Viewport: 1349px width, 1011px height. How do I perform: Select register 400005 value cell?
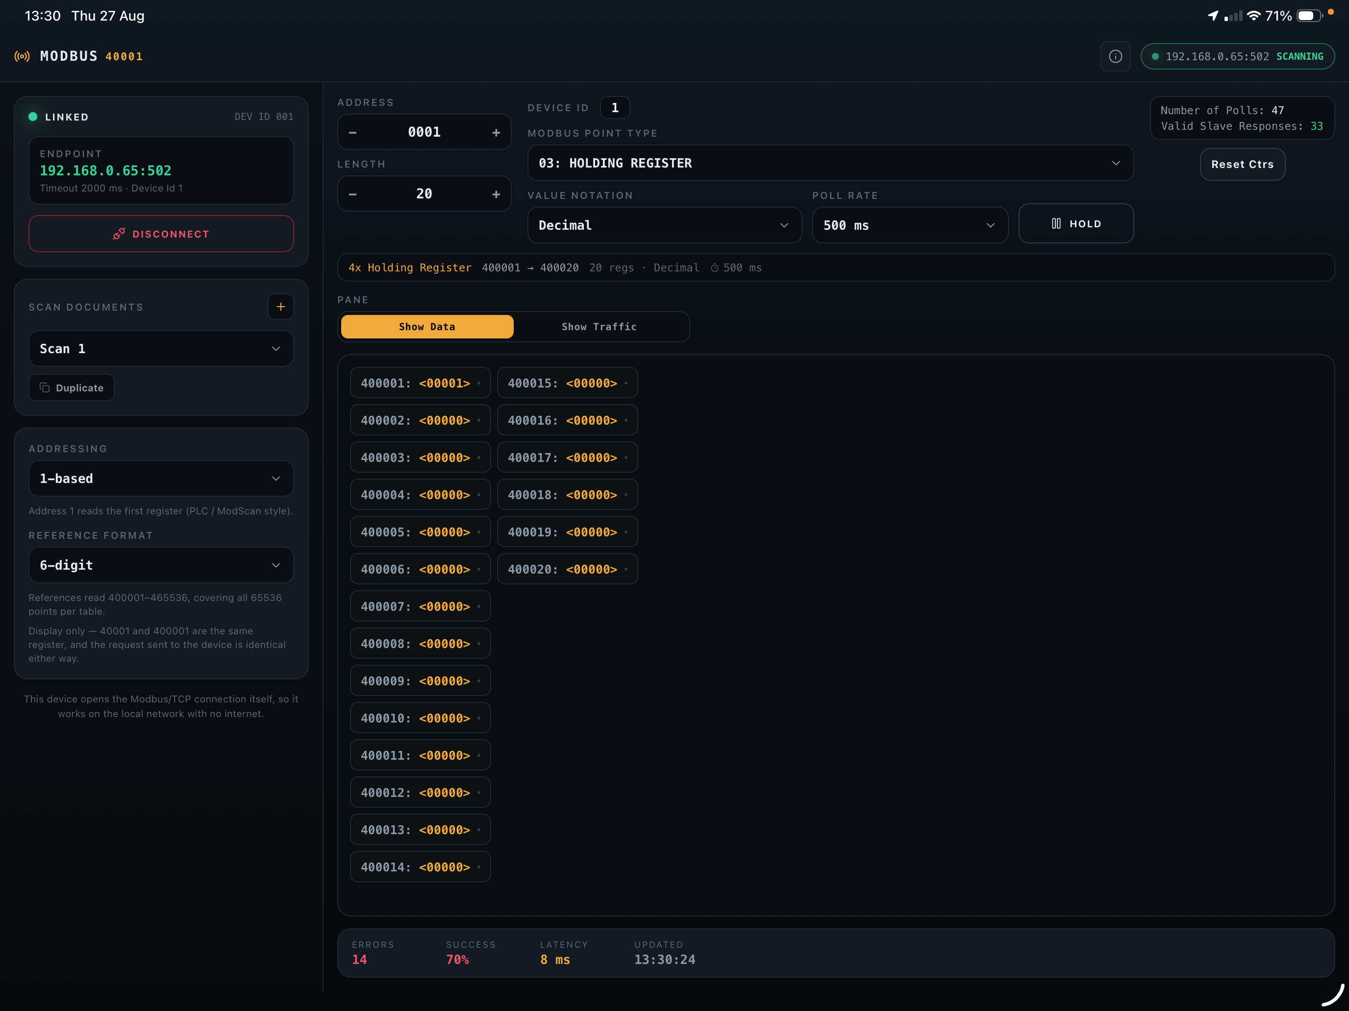(x=420, y=532)
